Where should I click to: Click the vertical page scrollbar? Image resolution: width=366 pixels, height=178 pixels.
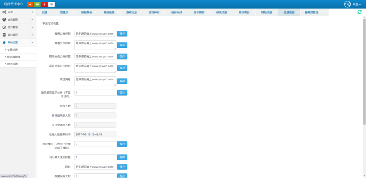point(364,71)
